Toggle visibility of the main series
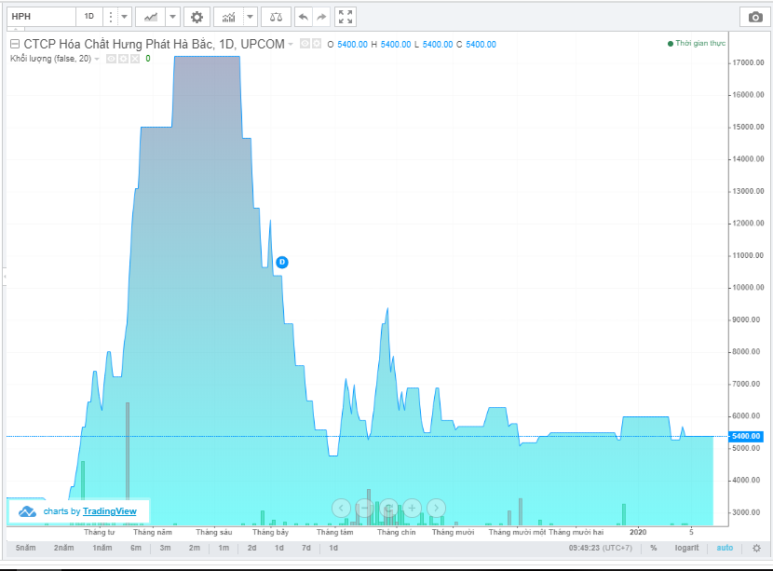 [x=305, y=44]
